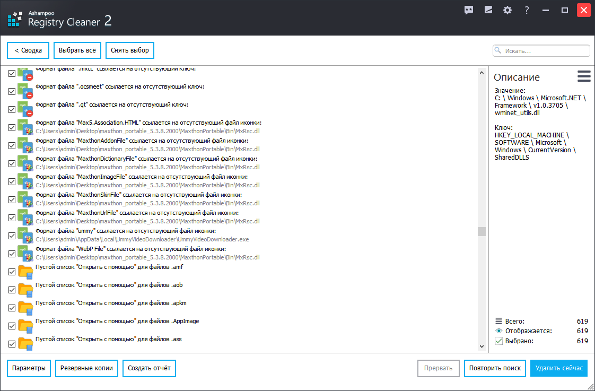Open settings gear icon in title bar
This screenshot has height=391, width=595.
pos(507,10)
